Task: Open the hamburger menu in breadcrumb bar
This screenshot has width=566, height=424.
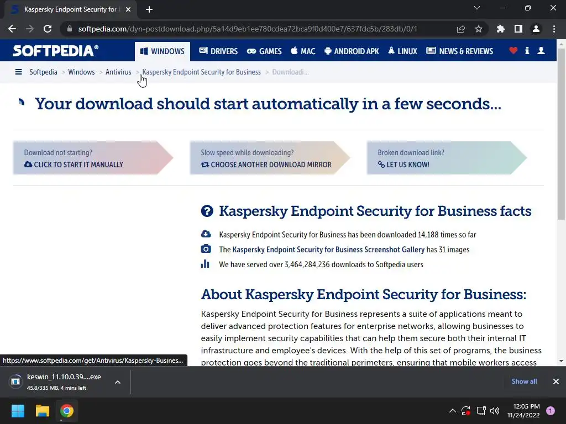Action: pos(18,72)
